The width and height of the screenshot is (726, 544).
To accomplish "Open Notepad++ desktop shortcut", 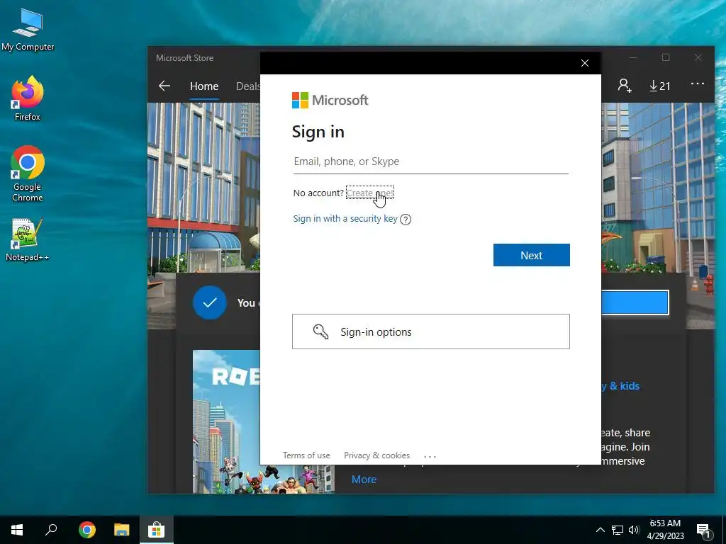I will [28, 240].
